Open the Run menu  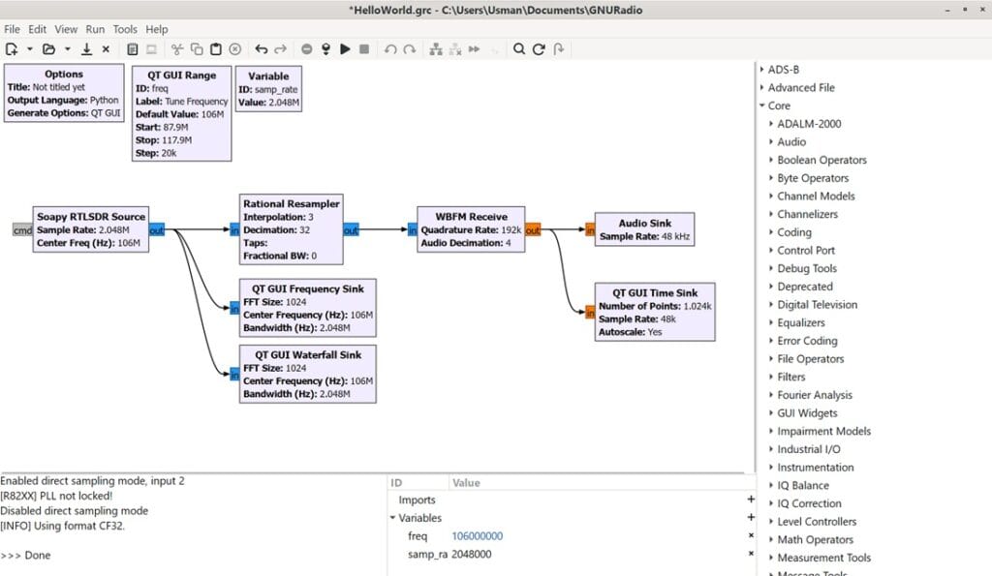[x=95, y=29]
